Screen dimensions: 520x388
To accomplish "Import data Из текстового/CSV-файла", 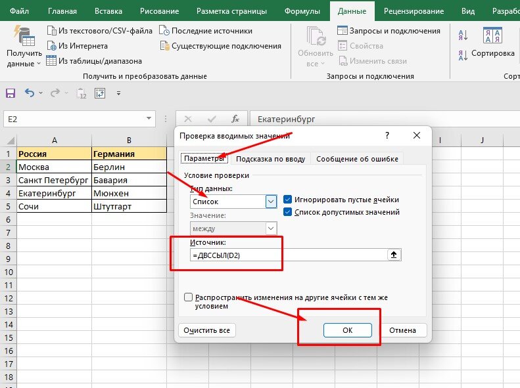I will (x=99, y=31).
